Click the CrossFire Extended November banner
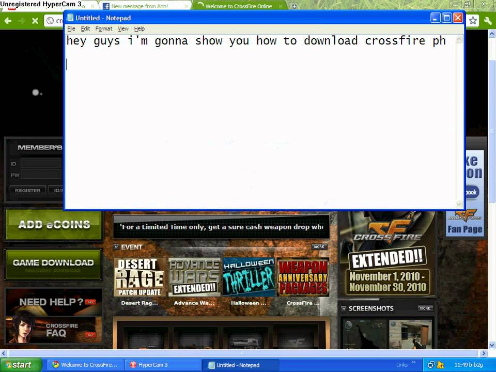The image size is (496, 372). 388,255
